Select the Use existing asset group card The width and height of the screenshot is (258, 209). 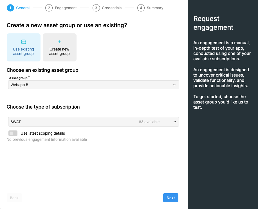[24, 47]
